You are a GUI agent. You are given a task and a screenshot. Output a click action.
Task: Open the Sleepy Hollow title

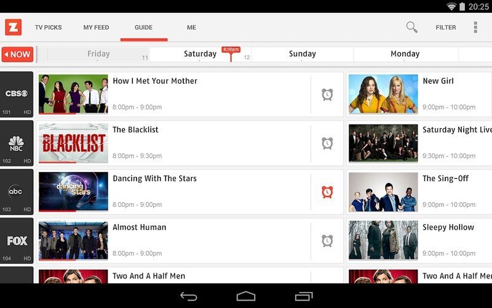[x=448, y=227]
